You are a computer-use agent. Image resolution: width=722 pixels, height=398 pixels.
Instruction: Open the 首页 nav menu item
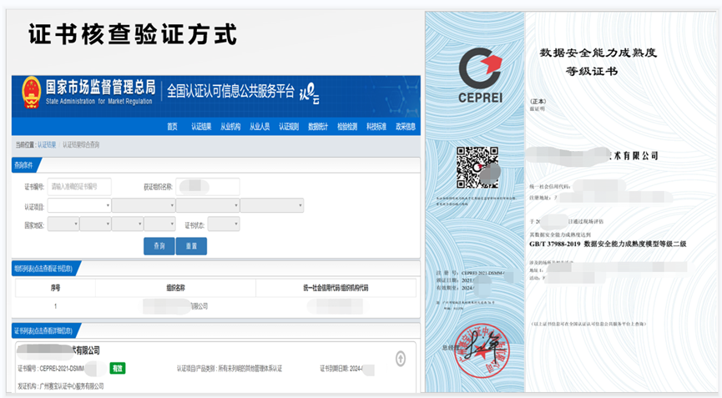(x=172, y=127)
